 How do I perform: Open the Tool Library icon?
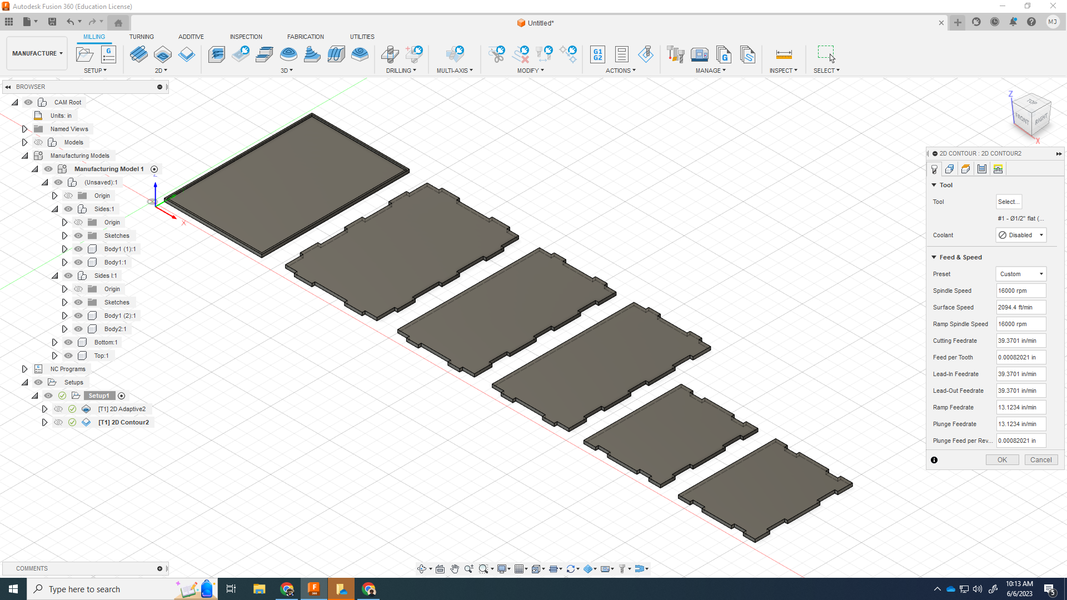tap(675, 54)
